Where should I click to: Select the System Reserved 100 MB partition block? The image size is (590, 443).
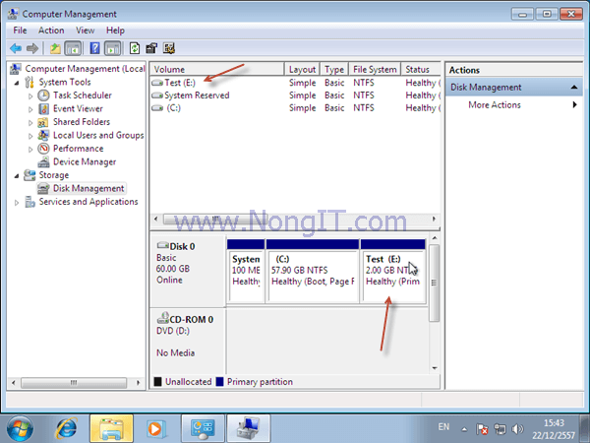click(246, 271)
